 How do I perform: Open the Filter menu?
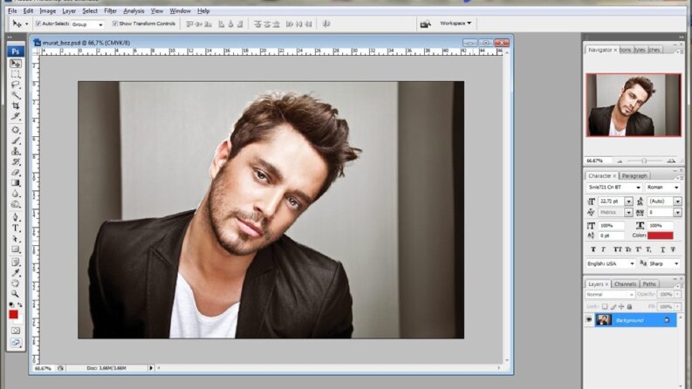[x=110, y=10]
